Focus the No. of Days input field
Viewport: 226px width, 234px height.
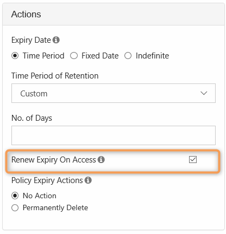(114, 135)
